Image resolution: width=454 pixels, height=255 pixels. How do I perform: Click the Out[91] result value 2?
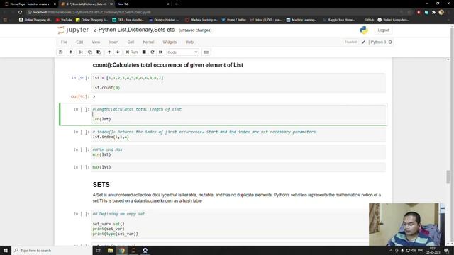(x=94, y=97)
